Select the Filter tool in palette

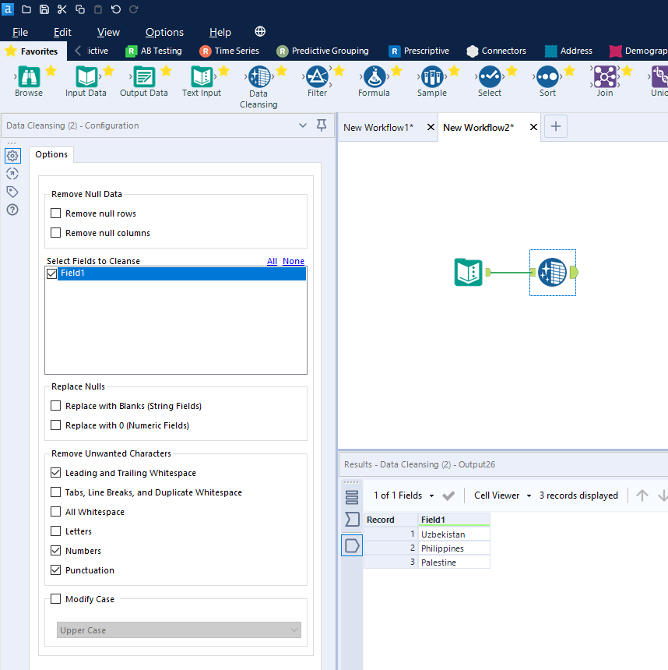[317, 77]
